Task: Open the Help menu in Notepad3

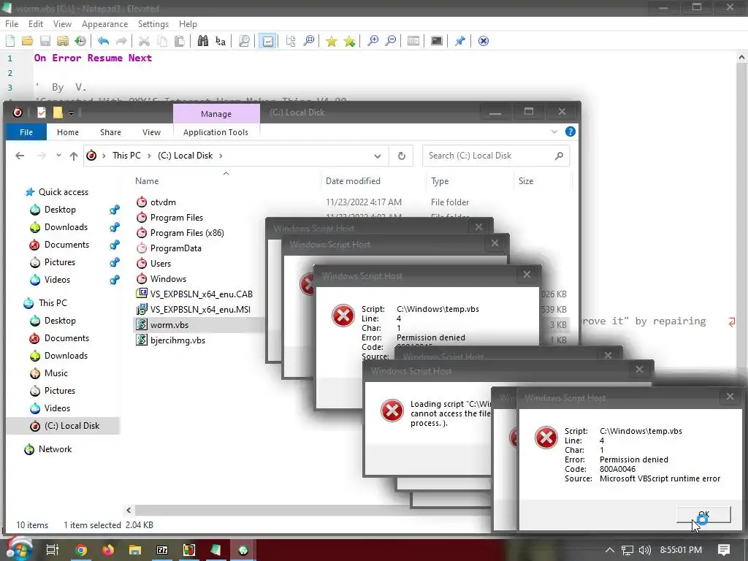Action: [x=188, y=24]
